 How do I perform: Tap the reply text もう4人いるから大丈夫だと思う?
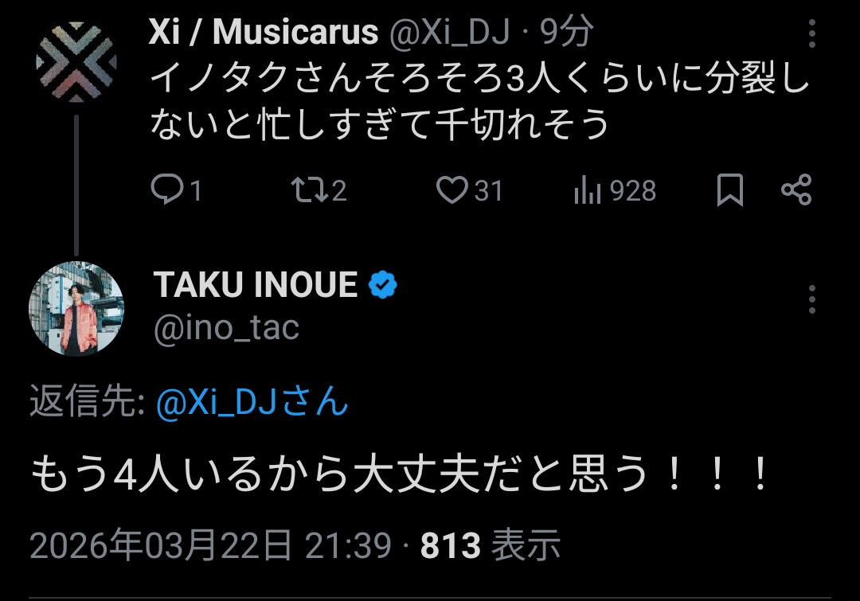pyautogui.click(x=398, y=476)
